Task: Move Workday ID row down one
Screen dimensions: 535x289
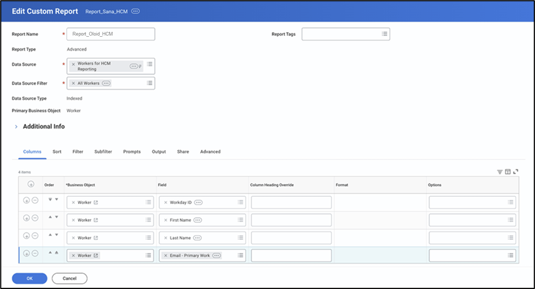Action: (x=56, y=199)
